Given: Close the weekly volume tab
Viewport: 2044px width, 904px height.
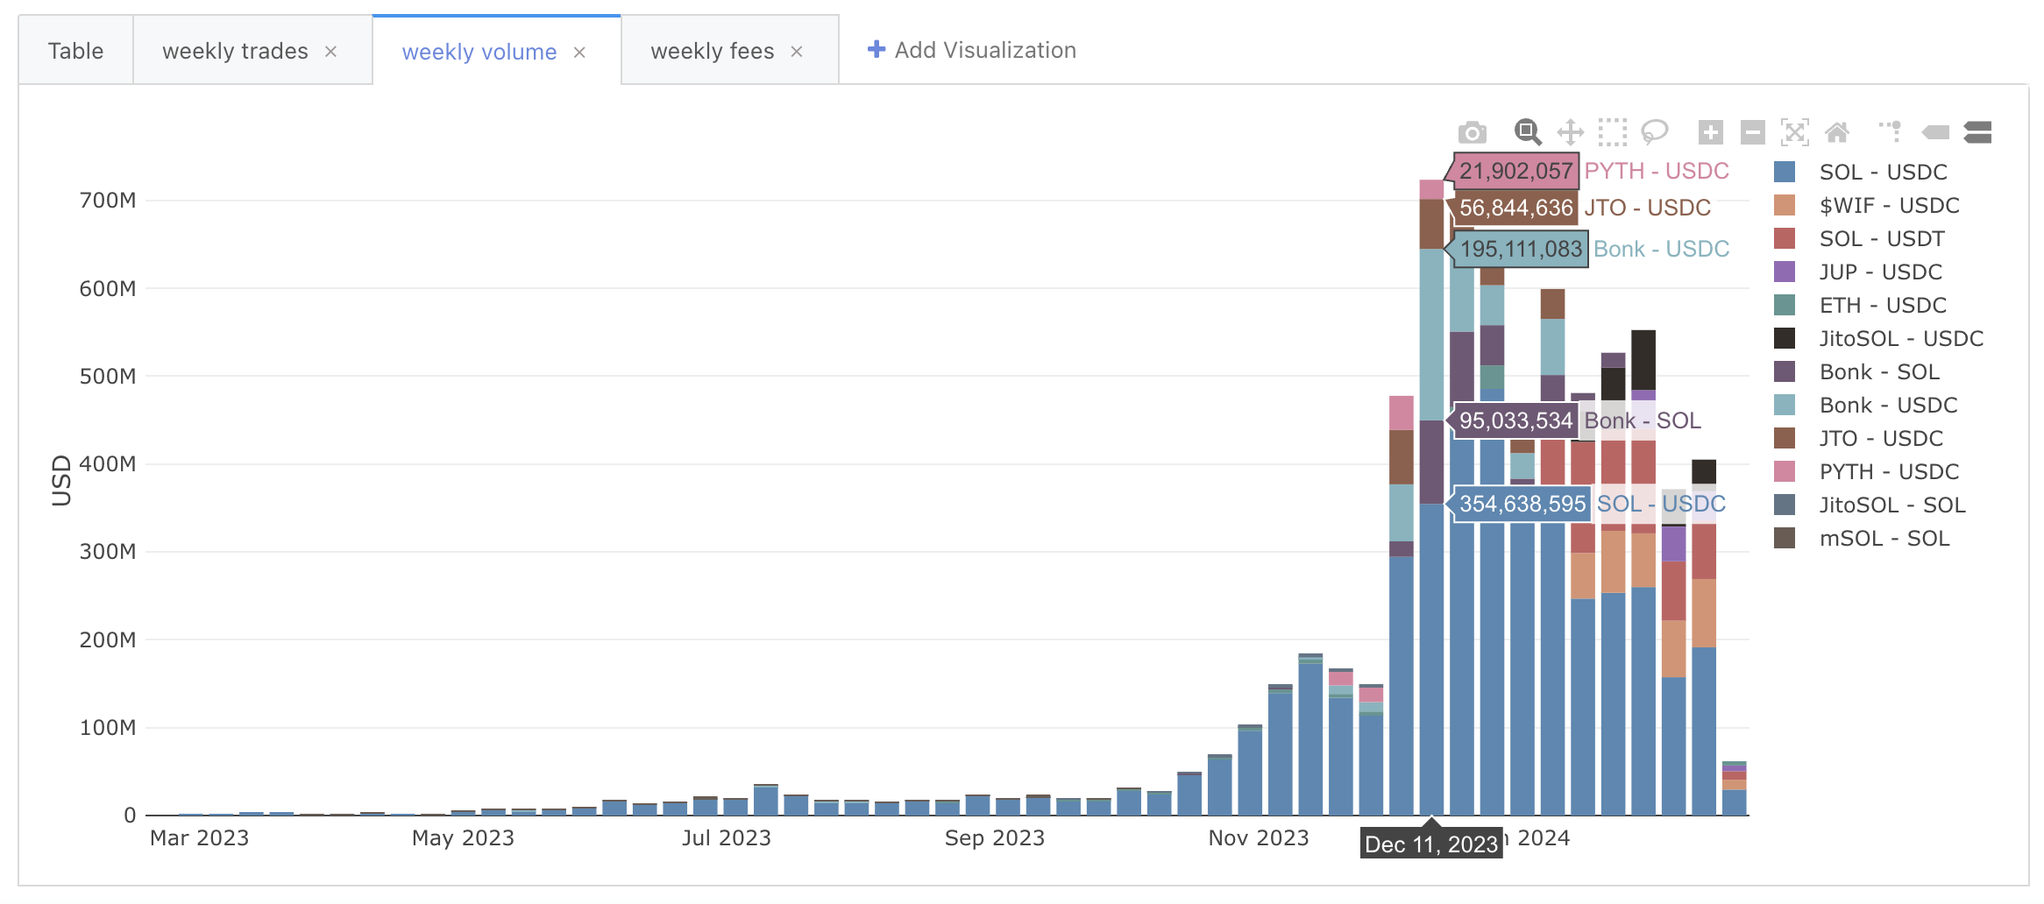Looking at the screenshot, I should [579, 53].
